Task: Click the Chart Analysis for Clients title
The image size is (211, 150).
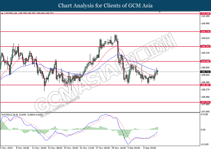Action: (x=105, y=6)
